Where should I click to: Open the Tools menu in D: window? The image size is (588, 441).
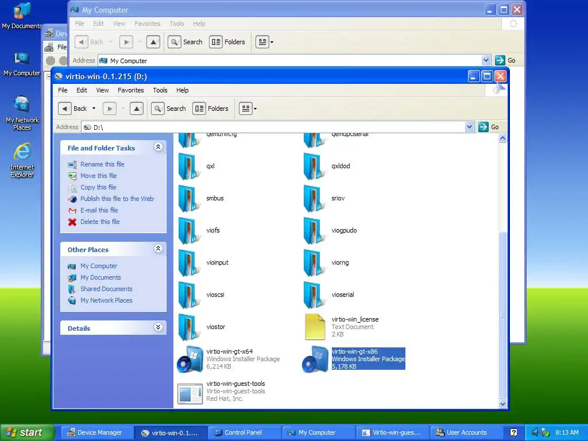click(160, 90)
